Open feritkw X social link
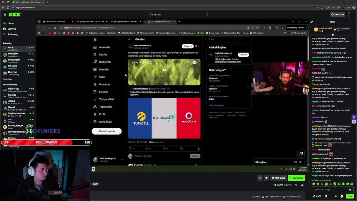 click(256, 197)
